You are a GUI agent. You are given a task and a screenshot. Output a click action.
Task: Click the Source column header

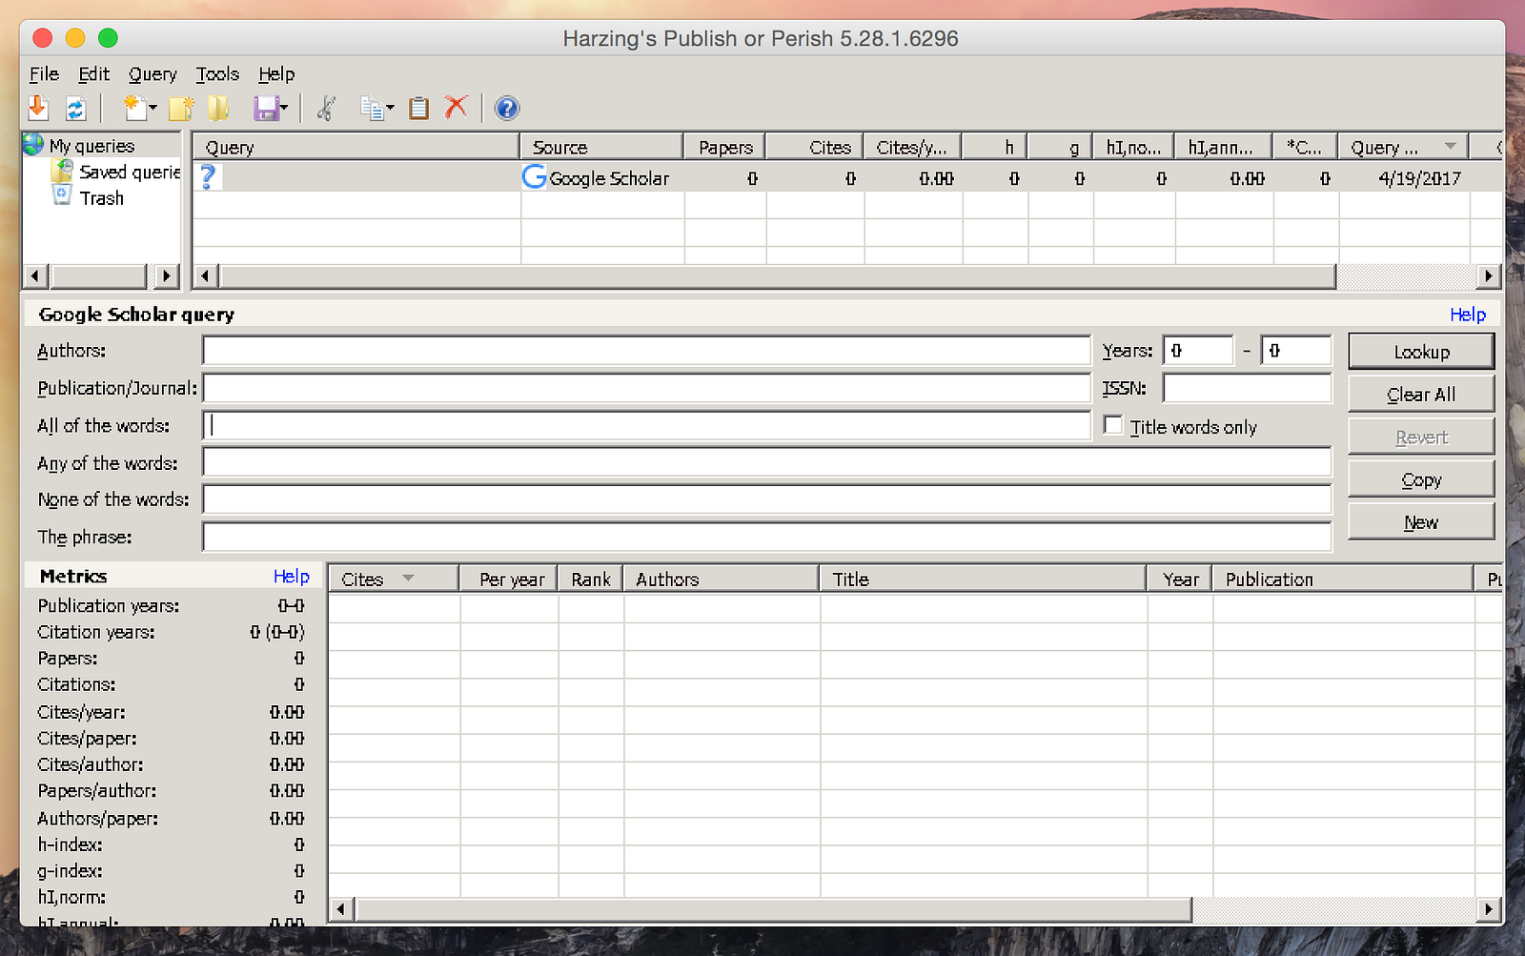602,147
